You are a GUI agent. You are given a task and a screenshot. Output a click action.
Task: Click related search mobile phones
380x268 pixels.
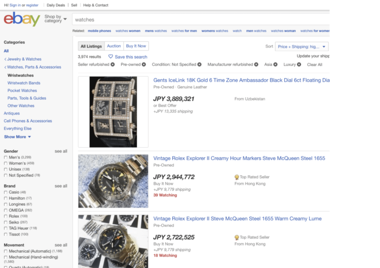tap(99, 31)
